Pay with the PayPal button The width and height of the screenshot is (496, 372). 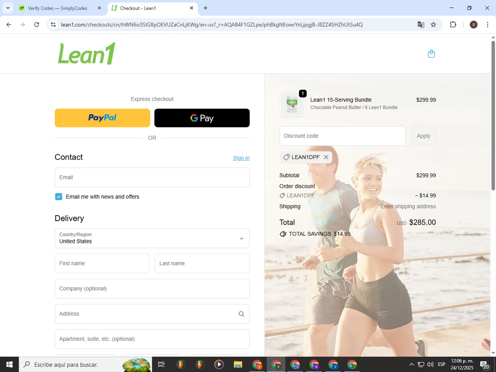(x=103, y=118)
